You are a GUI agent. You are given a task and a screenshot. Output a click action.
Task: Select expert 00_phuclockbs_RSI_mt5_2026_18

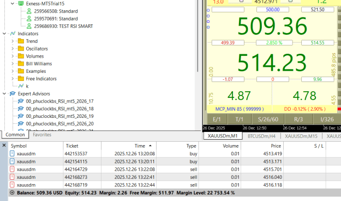[59, 109]
